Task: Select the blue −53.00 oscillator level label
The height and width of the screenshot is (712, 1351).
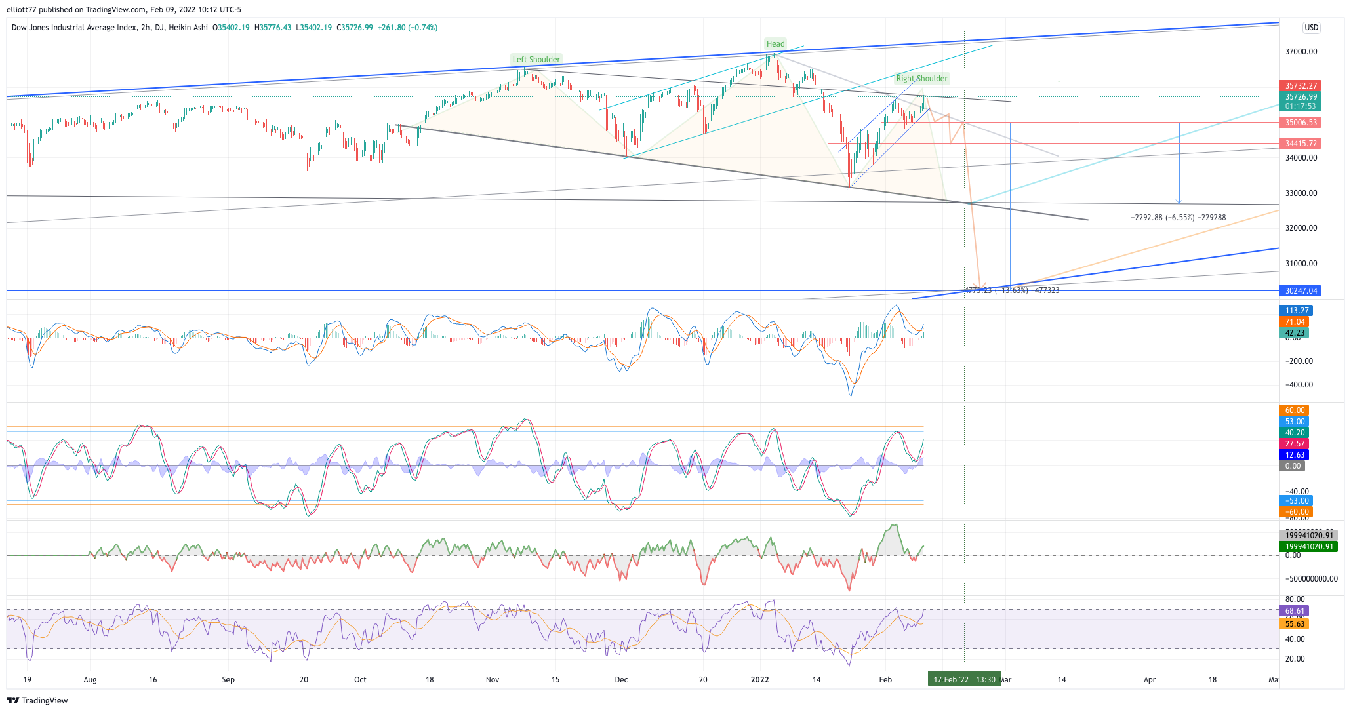Action: pyautogui.click(x=1296, y=501)
